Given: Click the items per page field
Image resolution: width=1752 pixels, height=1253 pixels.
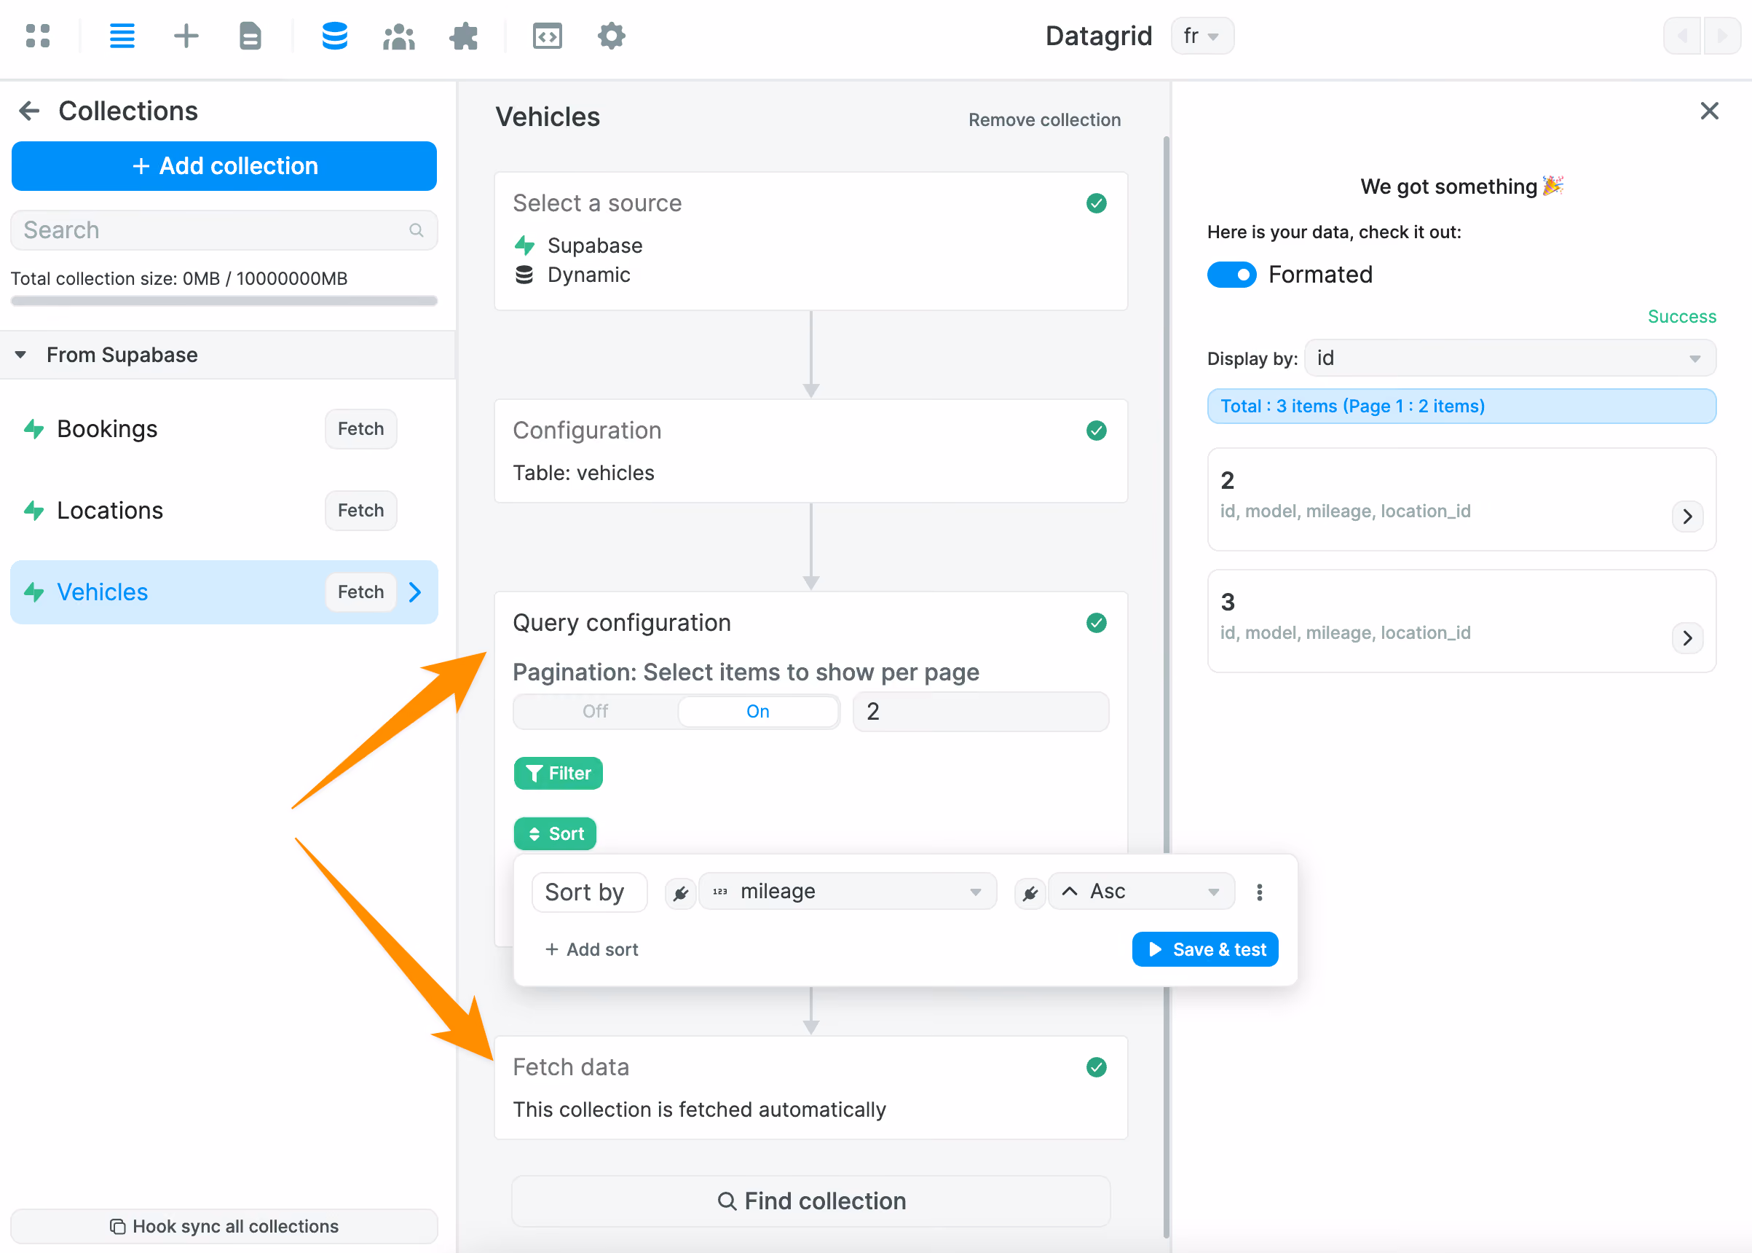Looking at the screenshot, I should click(980, 712).
